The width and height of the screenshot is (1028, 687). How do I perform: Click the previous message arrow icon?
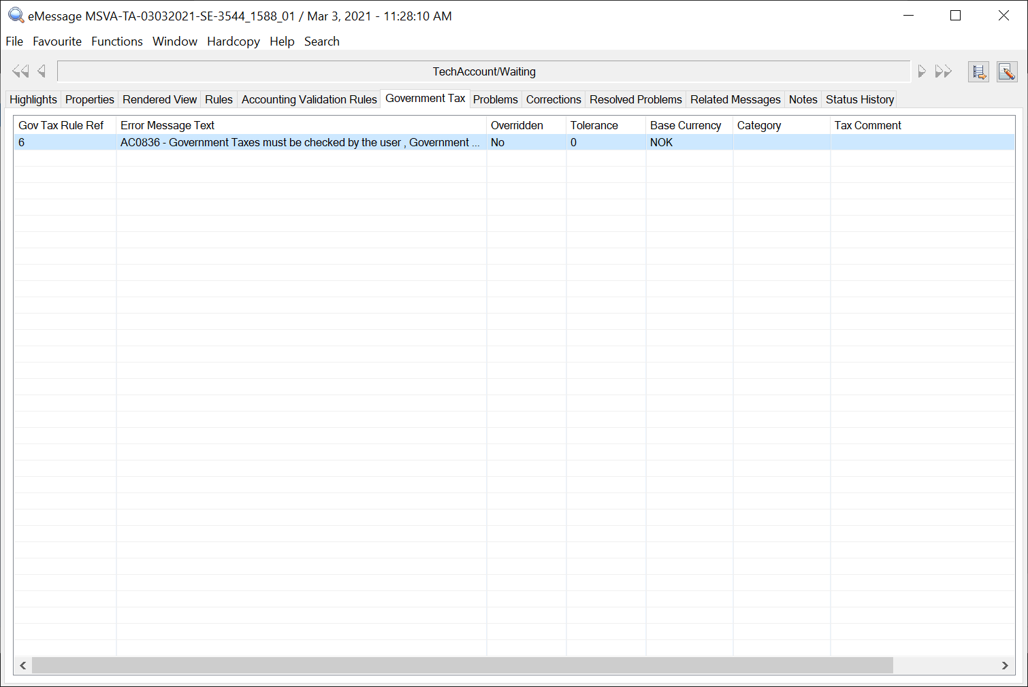(41, 71)
